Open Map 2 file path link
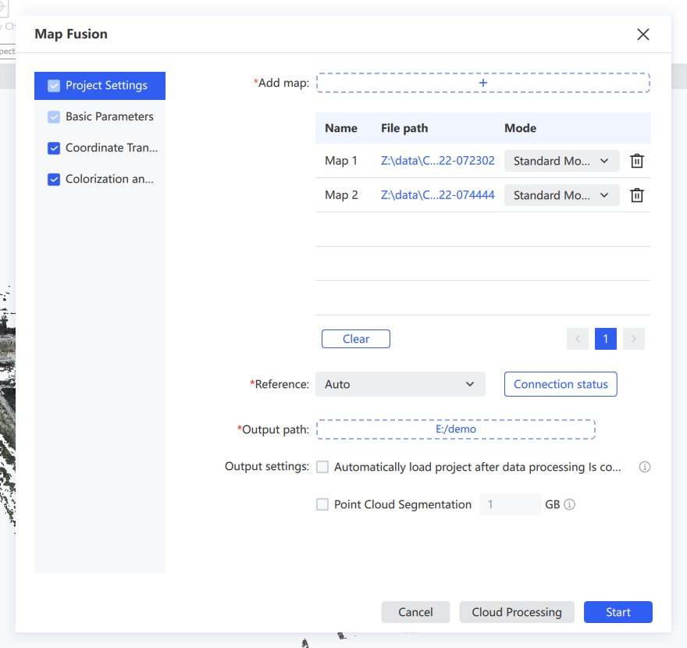Viewport: 687px width, 648px height. click(438, 195)
